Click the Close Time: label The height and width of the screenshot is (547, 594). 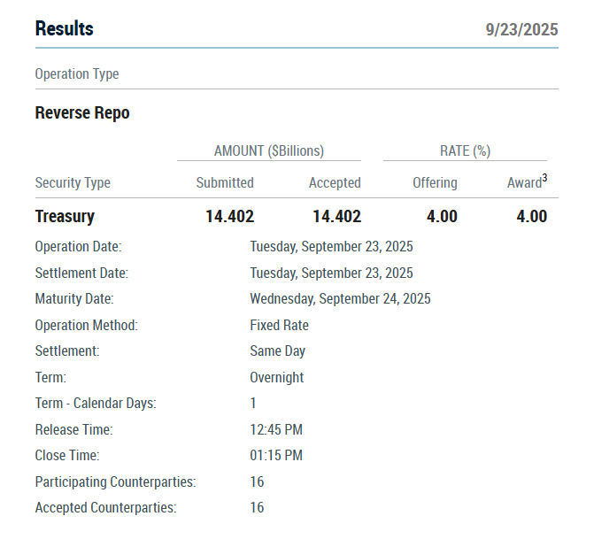67,456
